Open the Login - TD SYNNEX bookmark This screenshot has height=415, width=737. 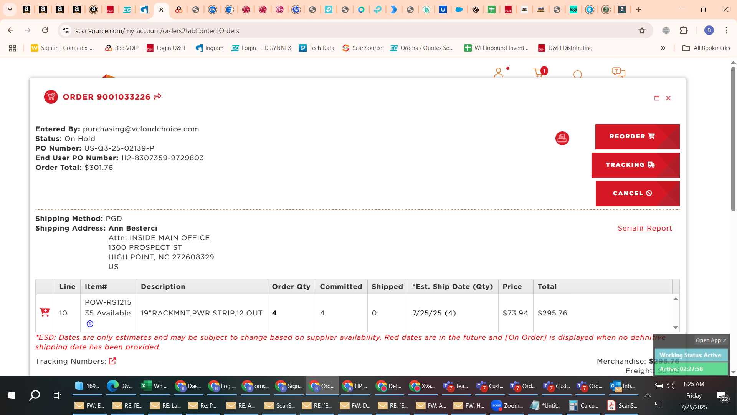[x=261, y=48]
